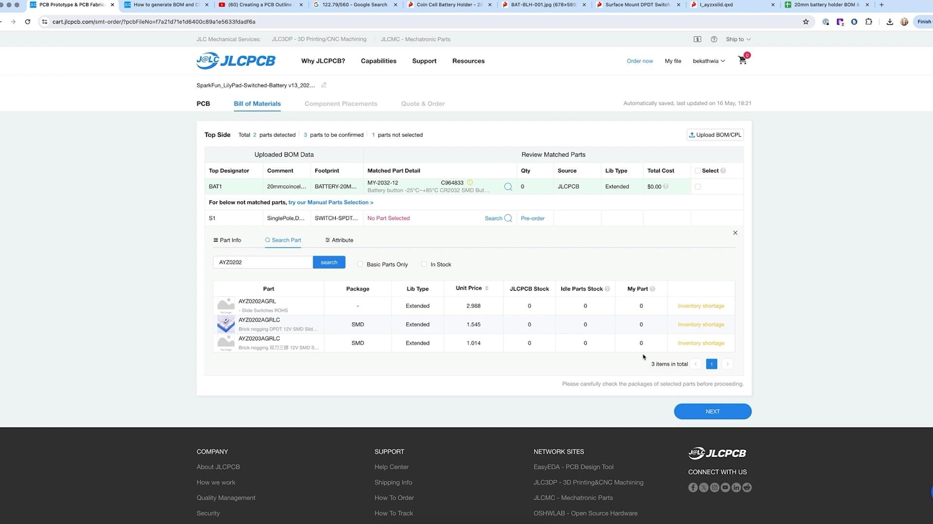Viewport: 933px width, 524px height.
Task: Open help question mark in top bar
Action: coord(714,39)
